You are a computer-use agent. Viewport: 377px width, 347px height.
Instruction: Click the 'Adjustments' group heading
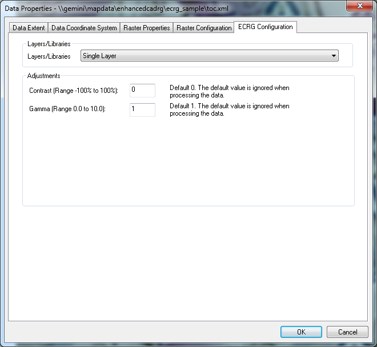point(43,76)
